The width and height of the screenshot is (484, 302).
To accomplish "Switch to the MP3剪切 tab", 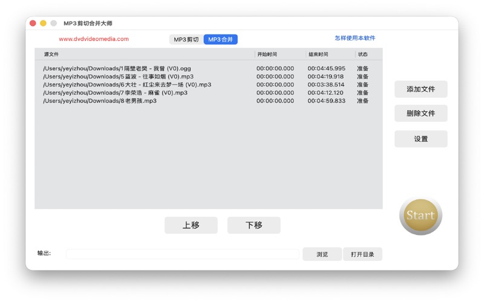I will click(x=186, y=39).
